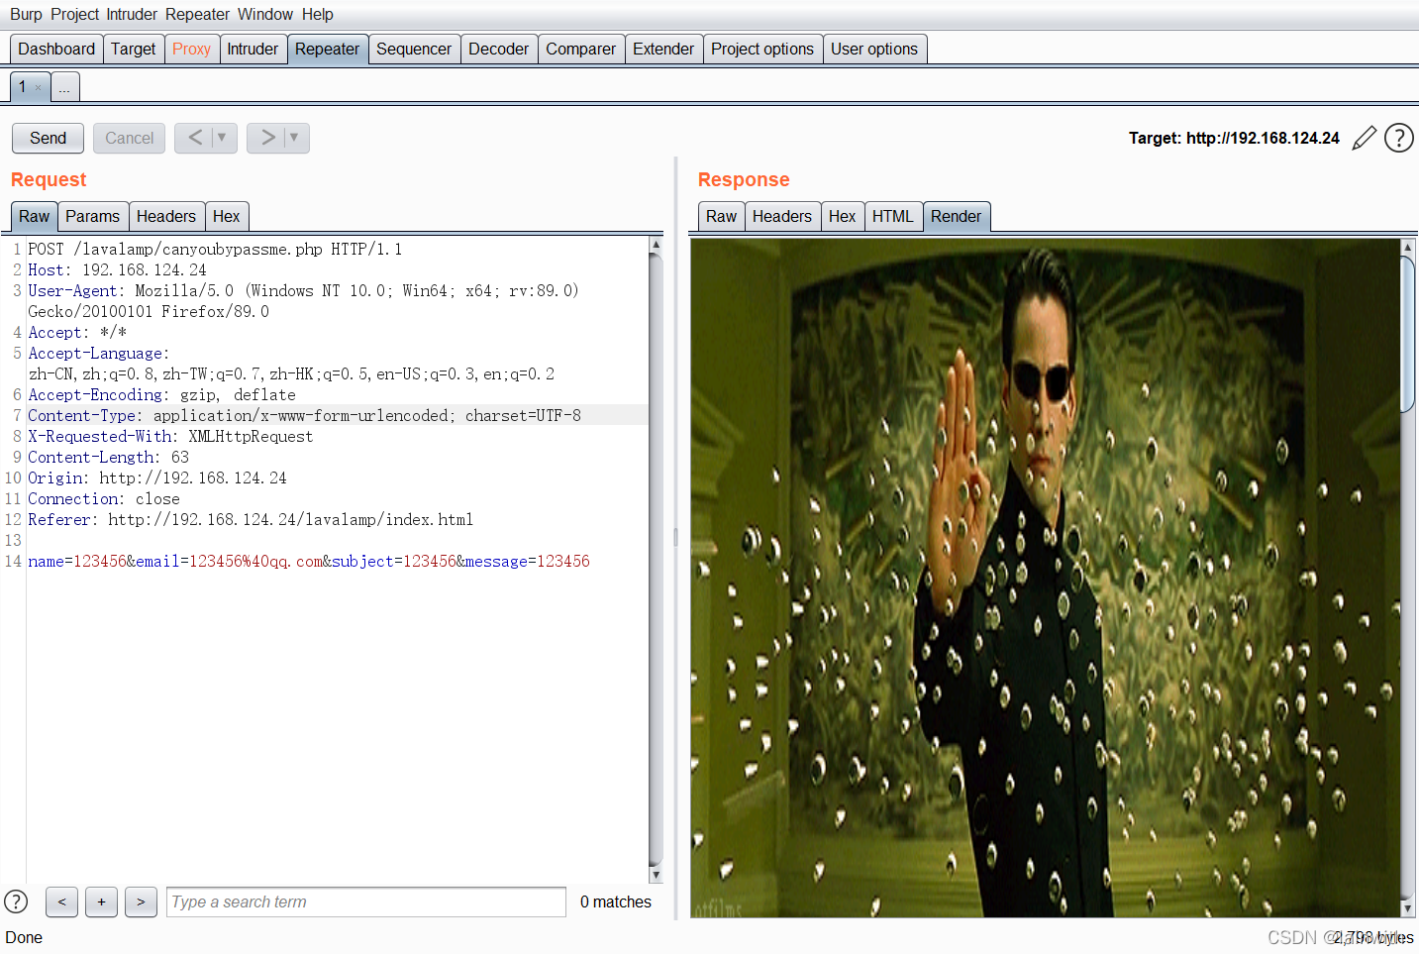The height and width of the screenshot is (954, 1419).
Task: Switch to the Comparer tab
Action: 581,49
